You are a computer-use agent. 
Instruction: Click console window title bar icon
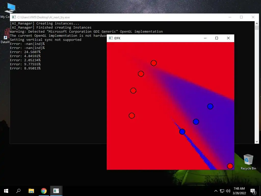click(14, 17)
